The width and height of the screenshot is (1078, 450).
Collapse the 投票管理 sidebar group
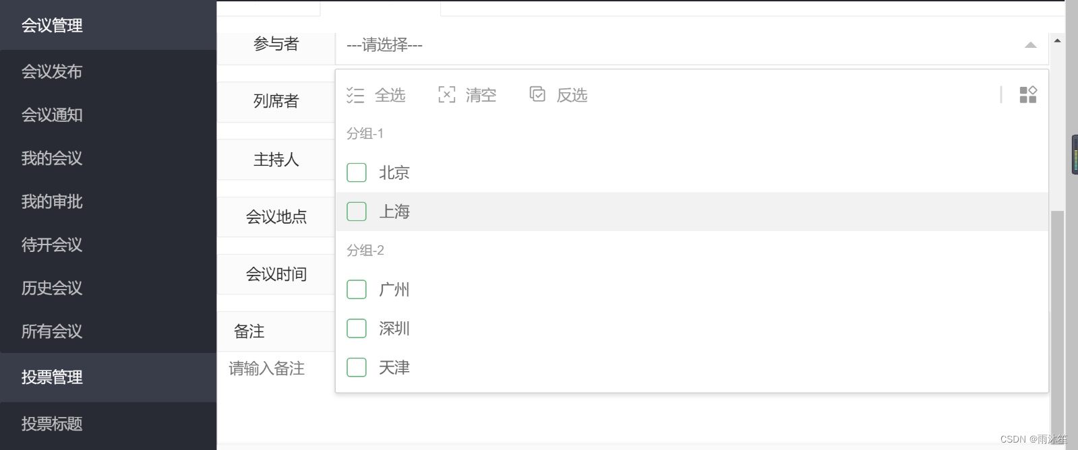click(52, 377)
